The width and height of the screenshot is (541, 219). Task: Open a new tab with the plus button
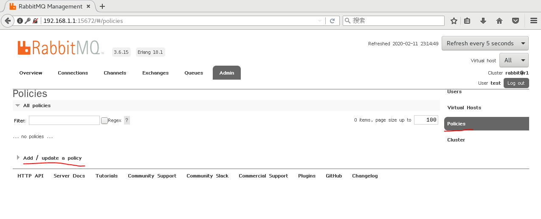click(102, 6)
